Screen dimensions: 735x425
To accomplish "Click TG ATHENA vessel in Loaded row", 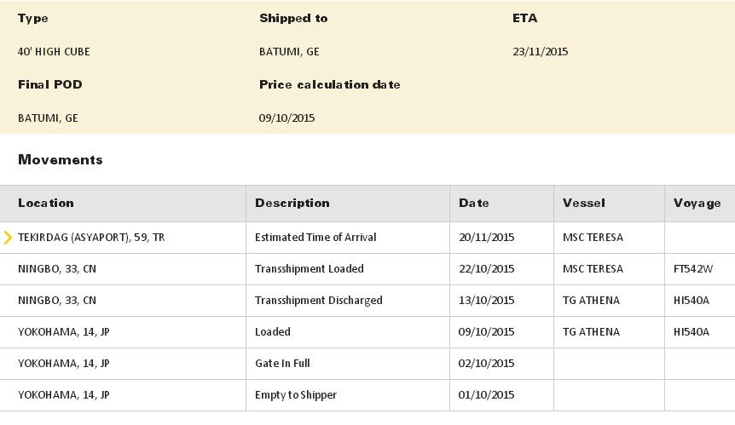I will (591, 332).
